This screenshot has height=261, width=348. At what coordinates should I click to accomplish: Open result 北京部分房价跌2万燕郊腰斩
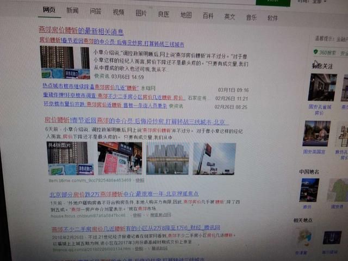124,194
